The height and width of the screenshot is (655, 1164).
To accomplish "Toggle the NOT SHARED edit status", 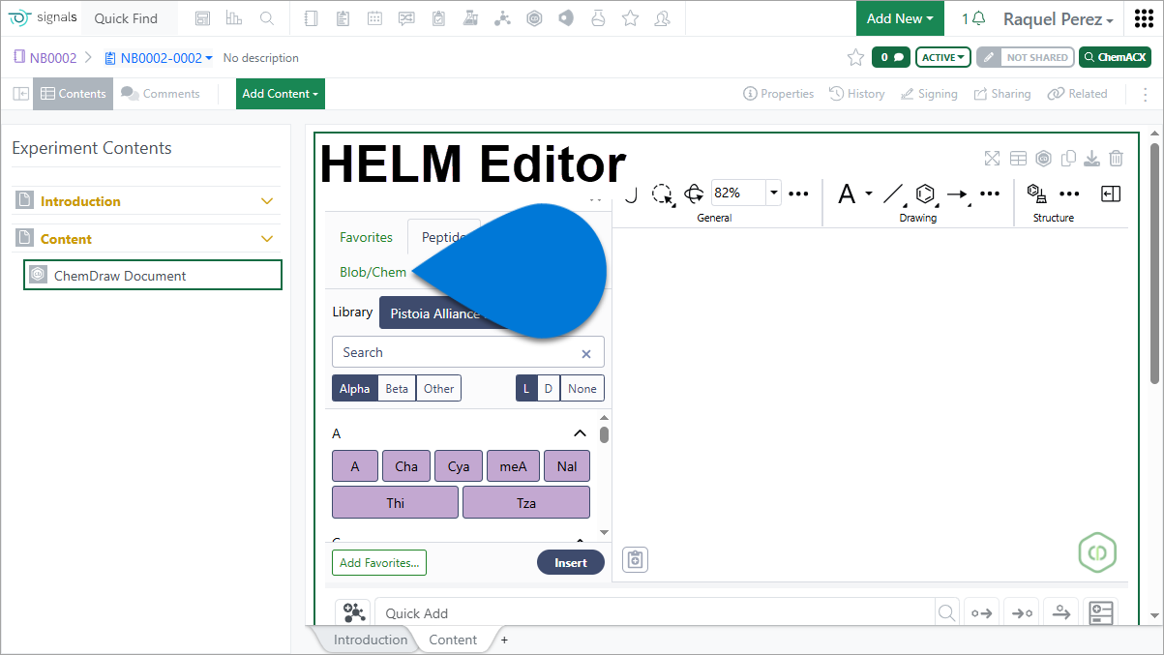I will pyautogui.click(x=1025, y=57).
